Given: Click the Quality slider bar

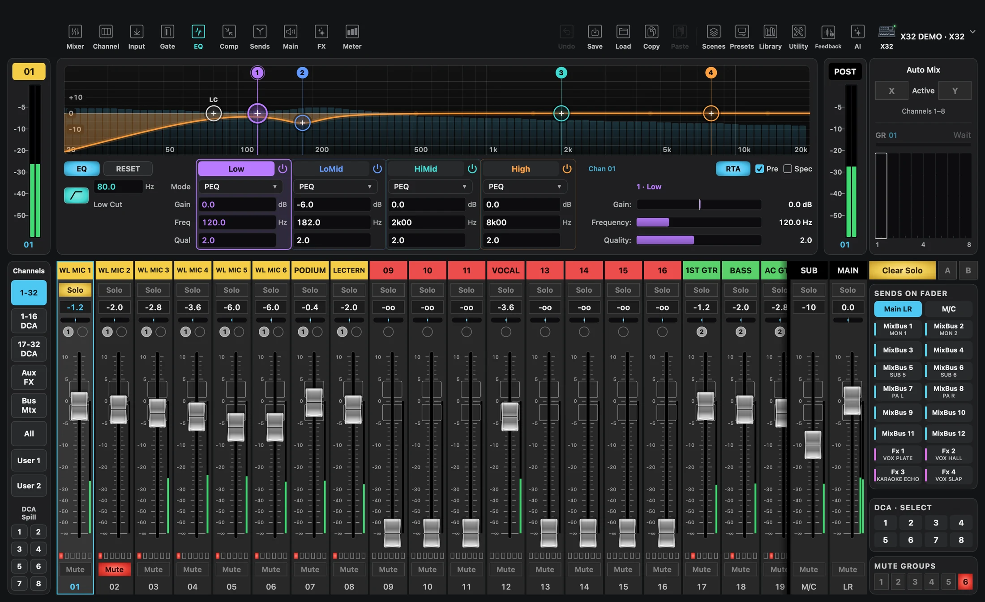Looking at the screenshot, I should [699, 240].
